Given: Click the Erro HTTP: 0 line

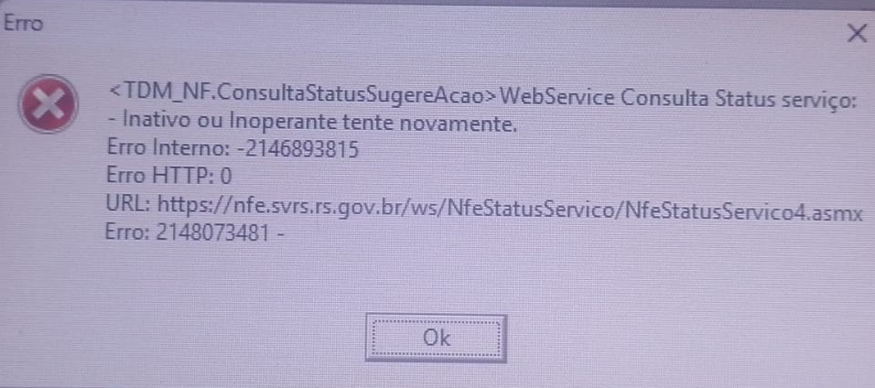Looking at the screenshot, I should point(168,177).
